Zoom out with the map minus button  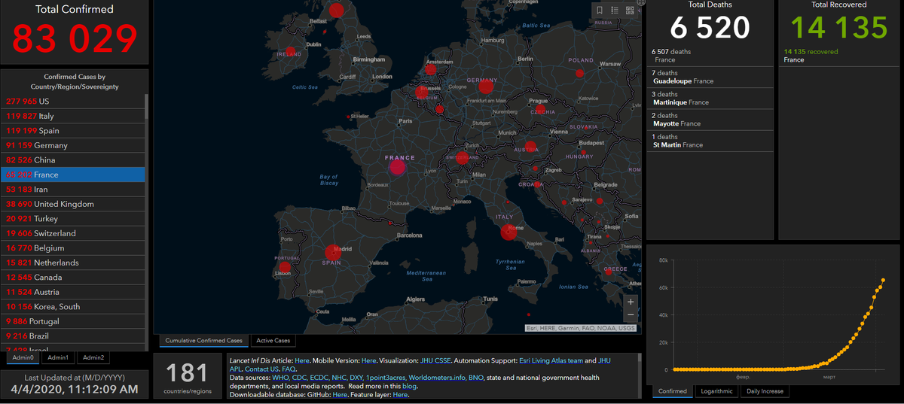(x=631, y=316)
